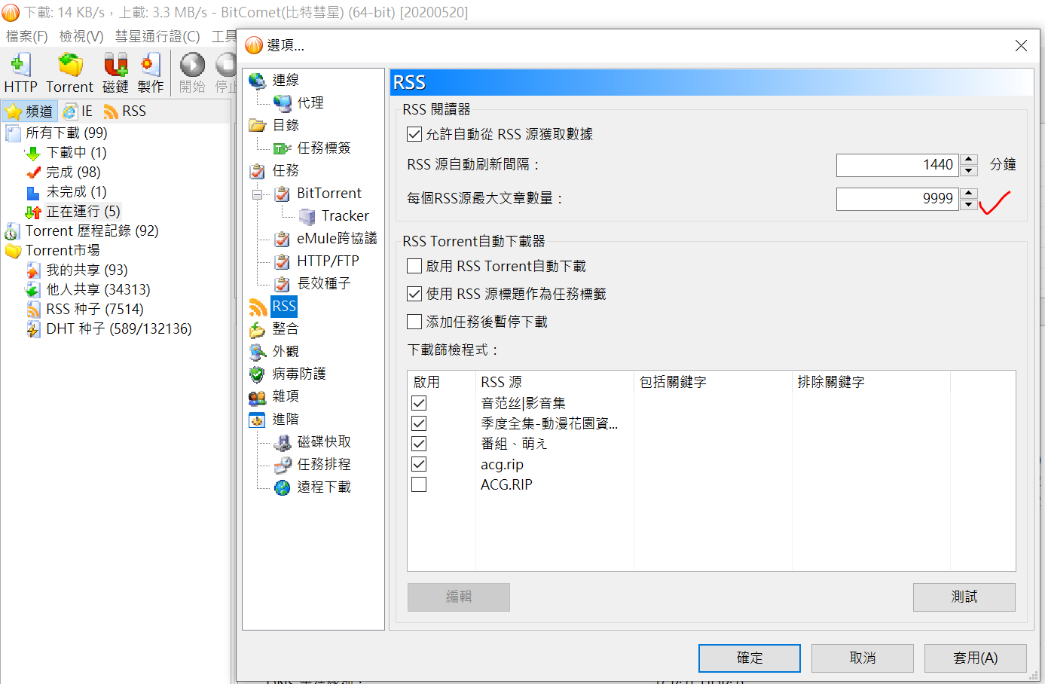This screenshot has width=1045, height=684.
Task: Select the RSS feed icon in options tree
Action: pyautogui.click(x=258, y=307)
